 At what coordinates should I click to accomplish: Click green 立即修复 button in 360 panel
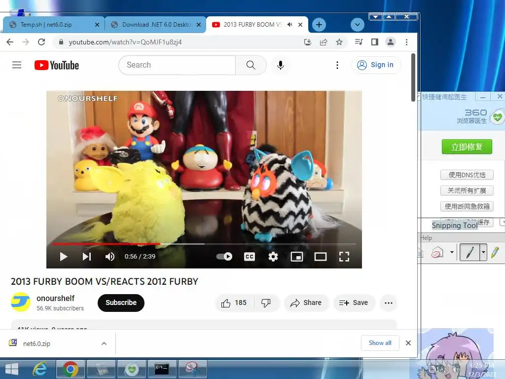pyautogui.click(x=467, y=147)
